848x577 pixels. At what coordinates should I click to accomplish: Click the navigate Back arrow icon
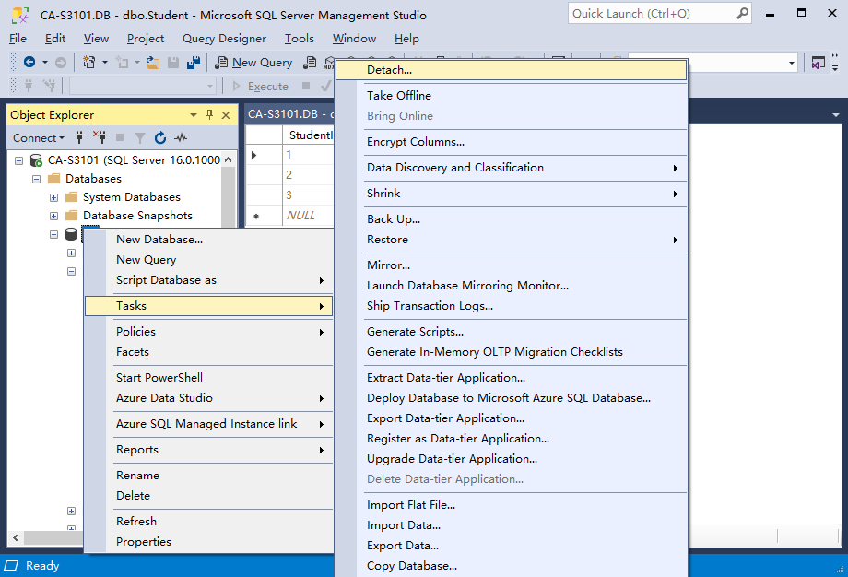pyautogui.click(x=29, y=63)
